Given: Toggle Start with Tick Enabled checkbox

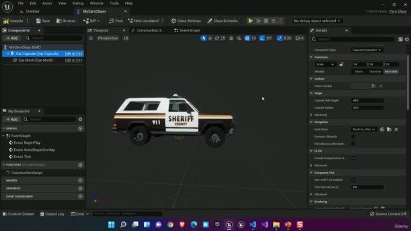Looking at the screenshot, I should [x=353, y=180].
